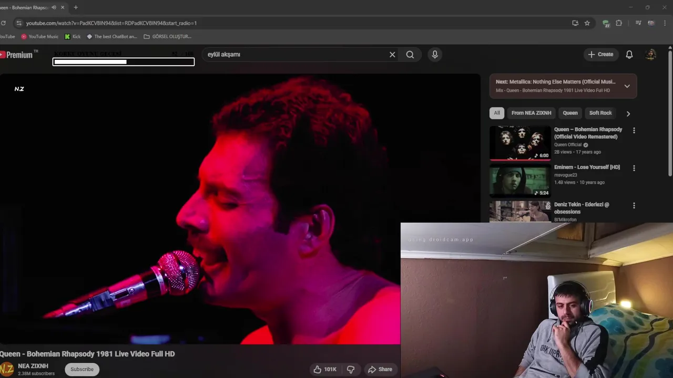Screen dimensions: 673x378
Task: Open the YouTube Music bookmark
Action: click(40, 37)
